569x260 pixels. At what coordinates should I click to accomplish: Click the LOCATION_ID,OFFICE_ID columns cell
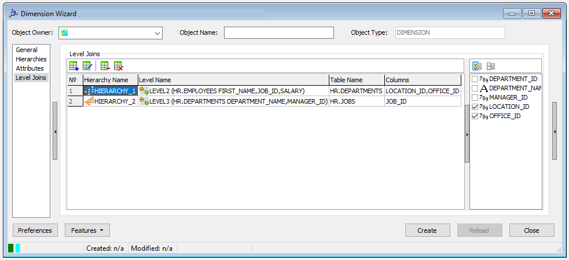(423, 91)
